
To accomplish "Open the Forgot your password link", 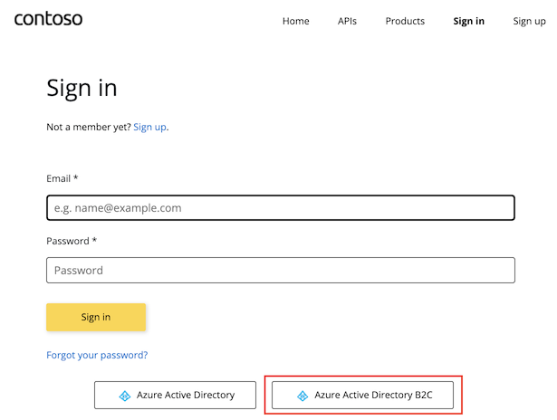I will pos(97,355).
